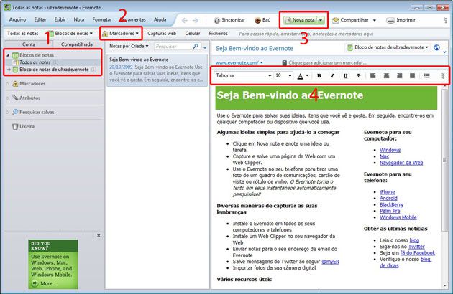Switch to the Compartilhada tab
This screenshot has height=294, width=453.
pyautogui.click(x=77, y=44)
